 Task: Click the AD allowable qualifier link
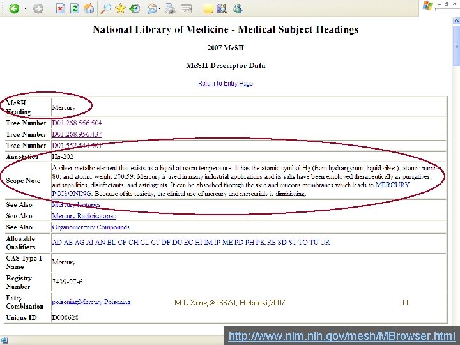[57, 242]
